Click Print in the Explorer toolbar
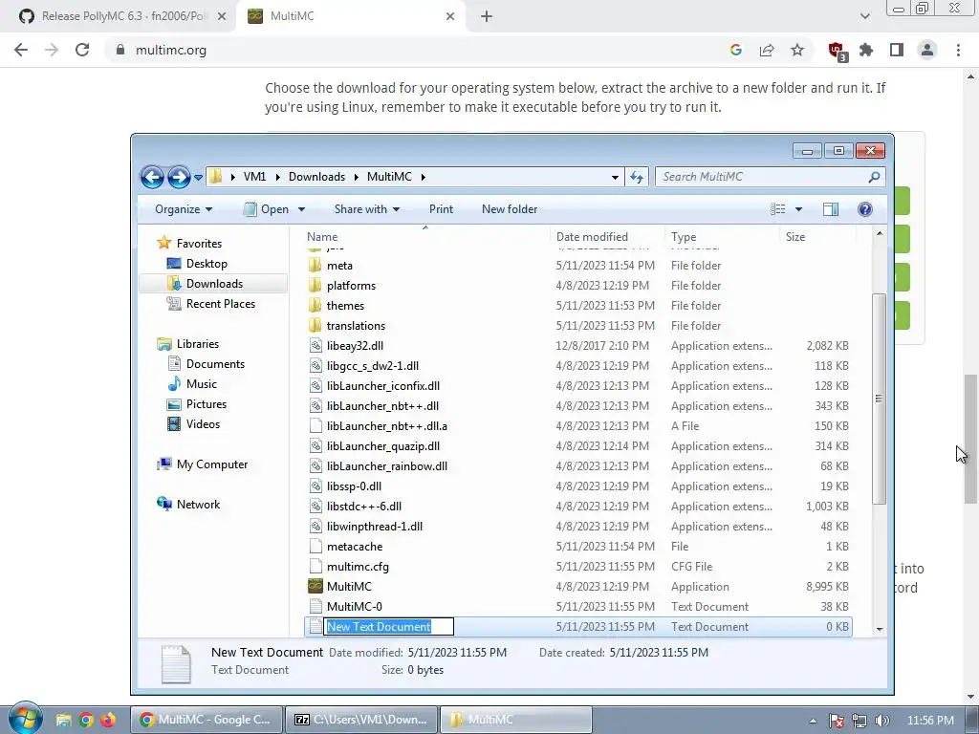This screenshot has height=734, width=979. pos(441,209)
